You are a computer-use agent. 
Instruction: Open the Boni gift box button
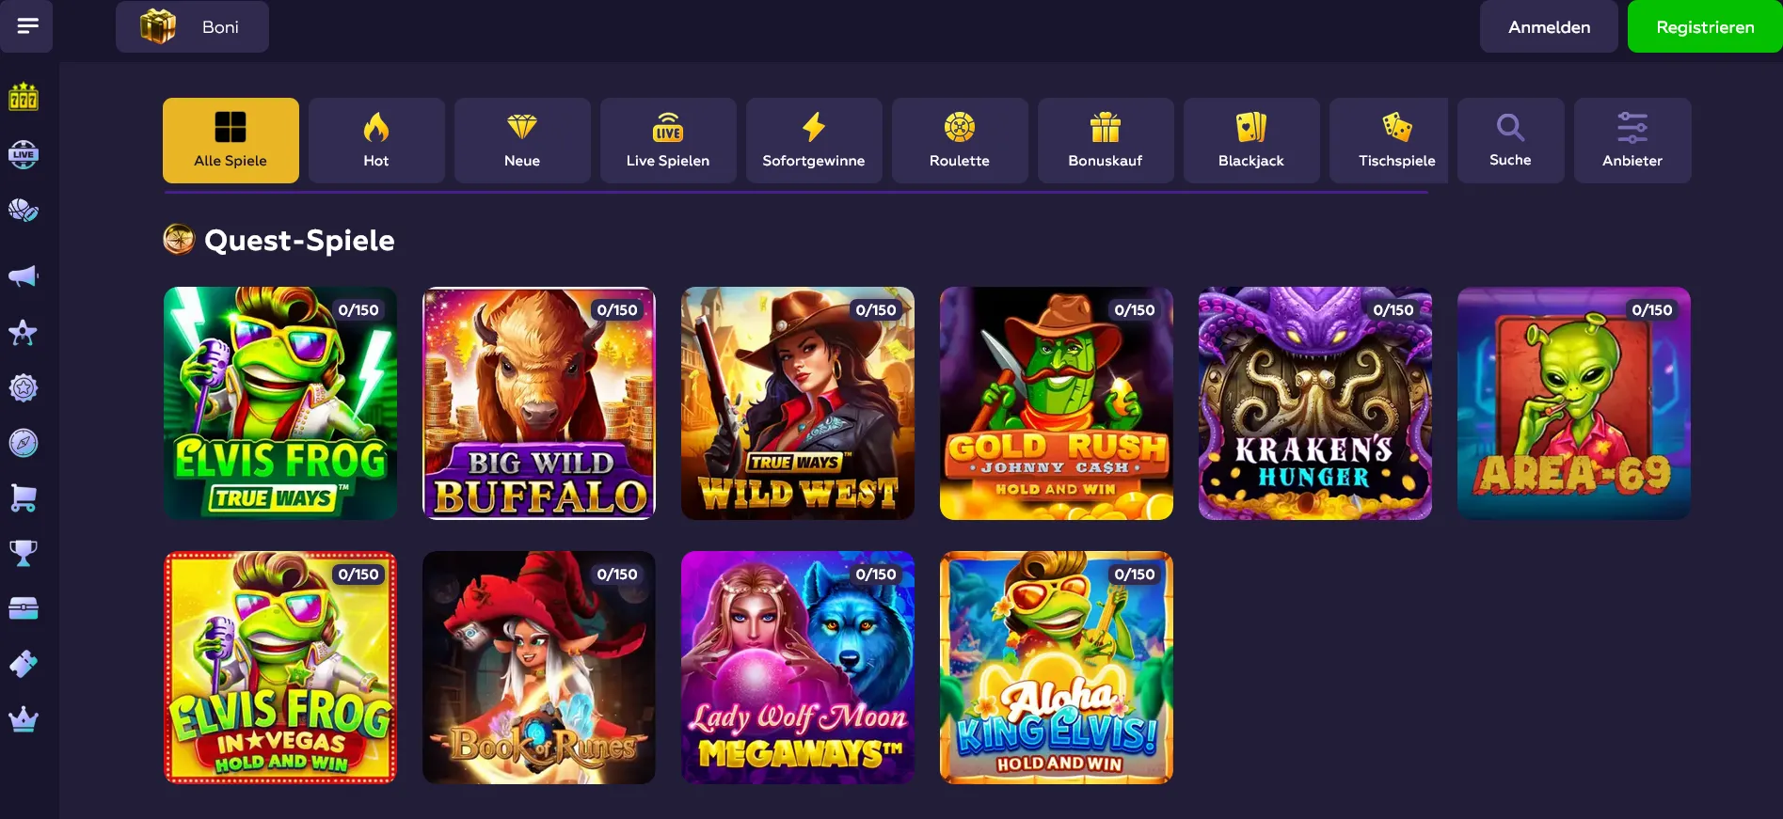point(192,26)
